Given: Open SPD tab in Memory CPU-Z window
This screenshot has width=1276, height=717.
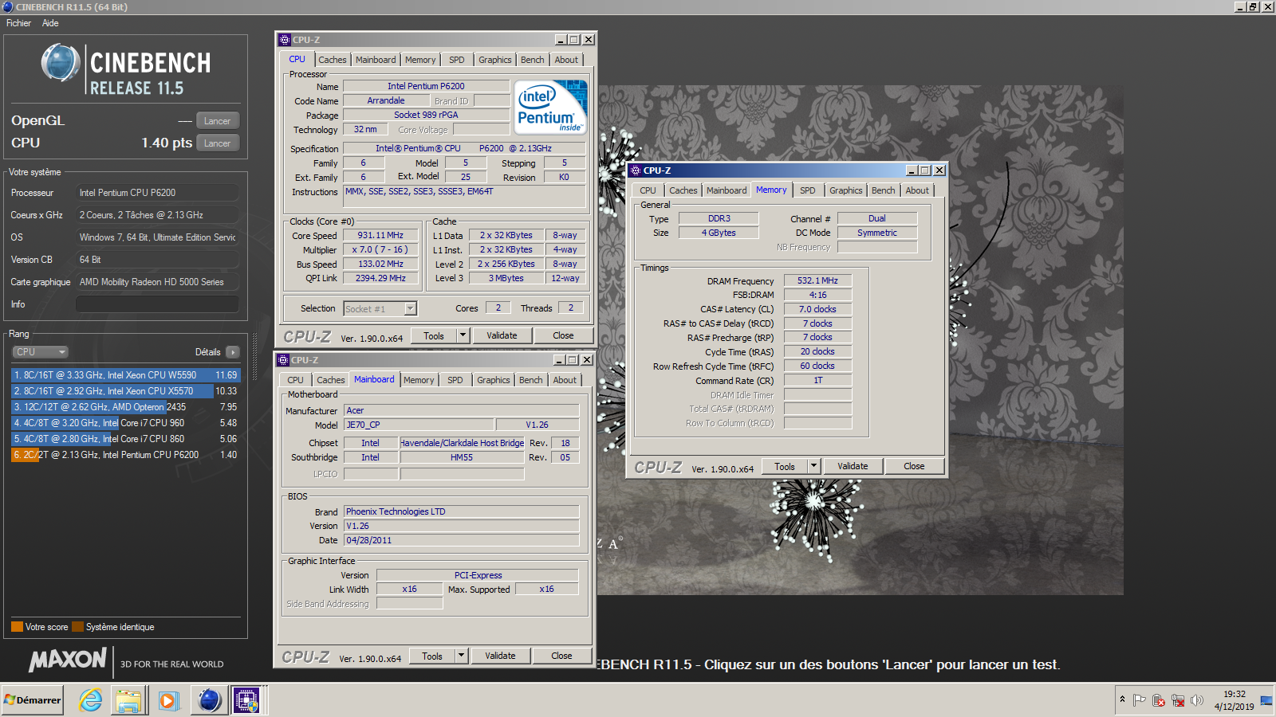Looking at the screenshot, I should pos(807,190).
